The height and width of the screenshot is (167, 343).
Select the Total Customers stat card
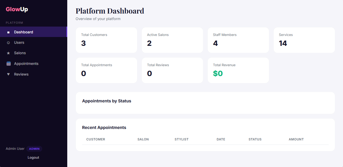point(106,40)
